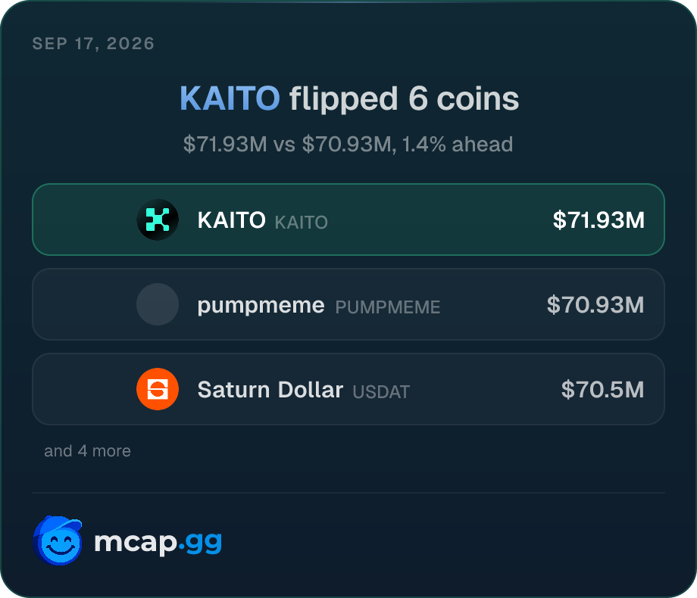Viewport: 697px width, 598px height.
Task: Click the Saturn Dollar coin name
Action: [270, 390]
